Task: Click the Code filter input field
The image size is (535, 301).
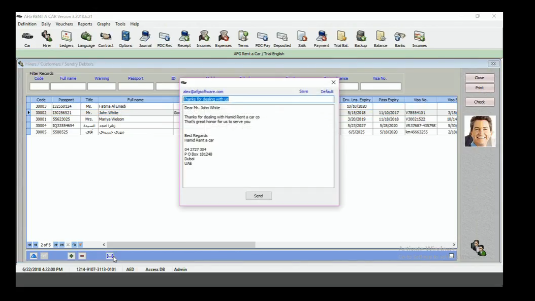Action: [39, 86]
